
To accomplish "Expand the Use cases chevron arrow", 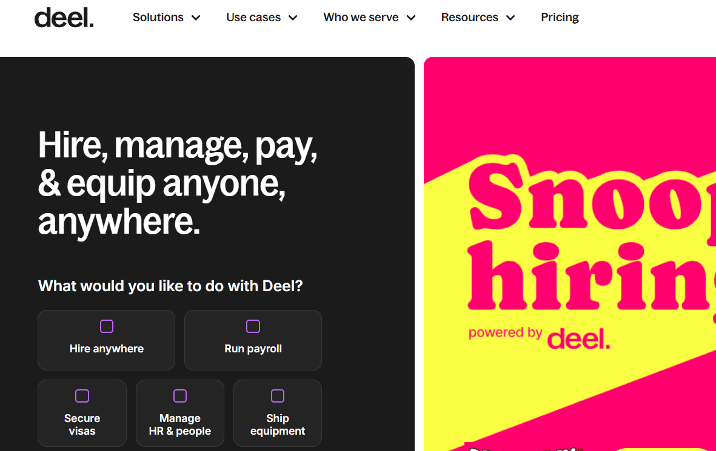I will (x=293, y=18).
